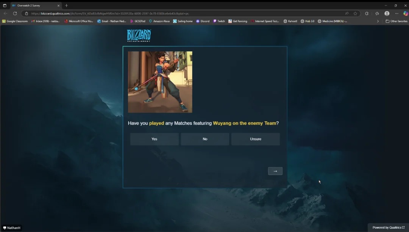View the Wuyang hero image
Screen dimensions: 409x232
[160, 82]
